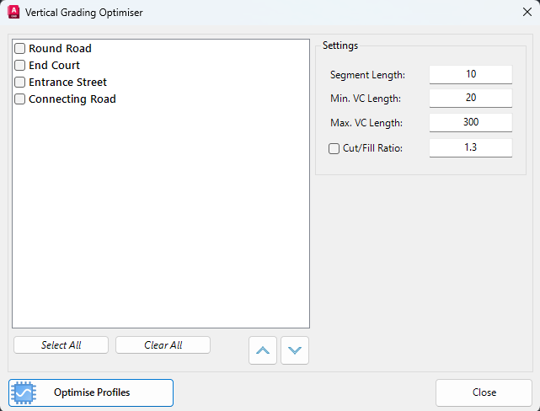This screenshot has height=411, width=540.
Task: Click the Min. VC Length field
Action: tap(471, 98)
